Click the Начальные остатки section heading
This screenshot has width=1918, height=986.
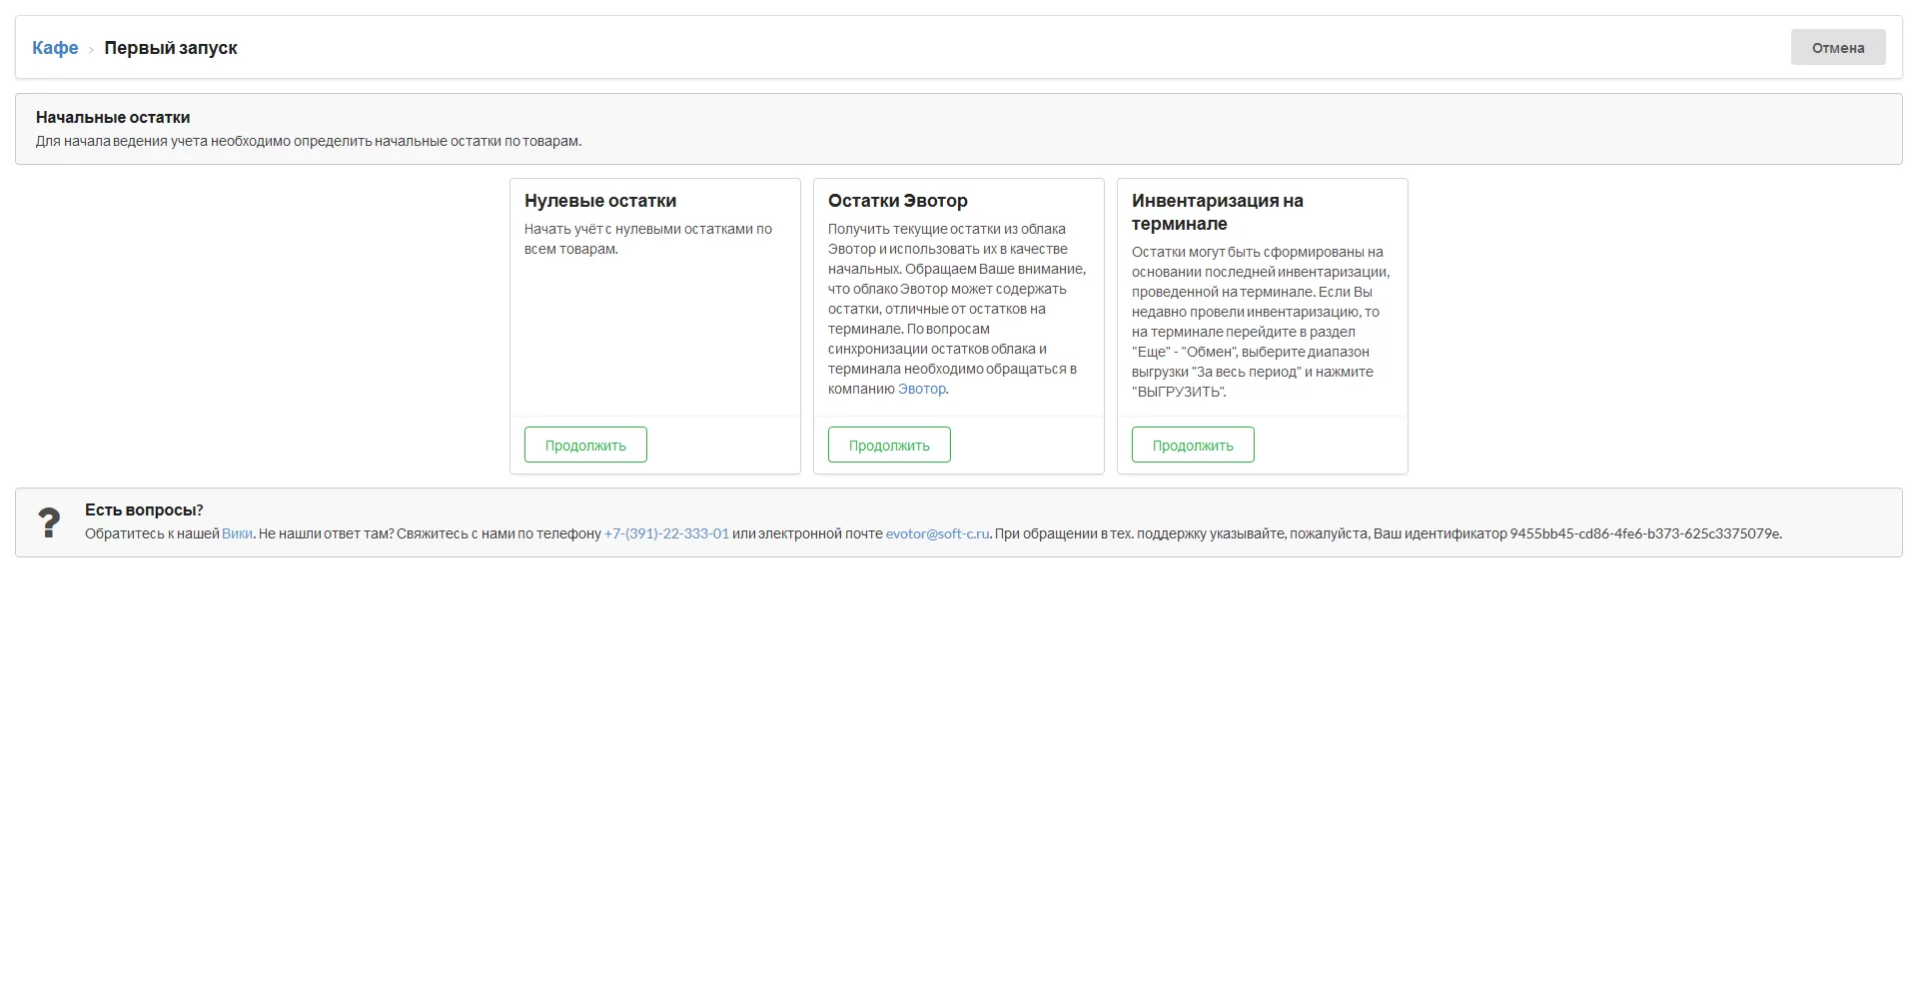pos(113,118)
